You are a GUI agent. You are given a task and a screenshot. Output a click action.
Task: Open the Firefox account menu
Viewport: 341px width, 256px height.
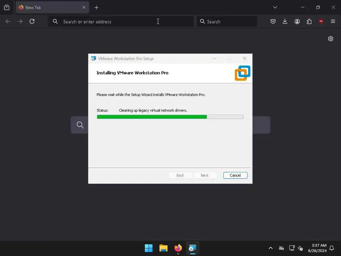pos(297,21)
